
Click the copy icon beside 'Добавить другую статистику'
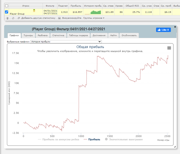click(x=19, y=18)
